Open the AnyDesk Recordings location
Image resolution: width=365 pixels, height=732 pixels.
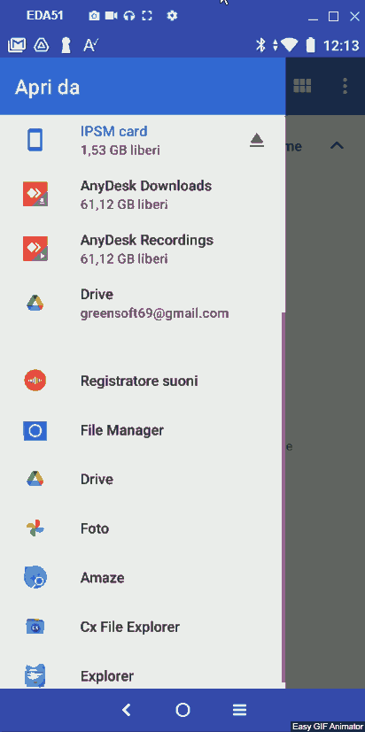coord(143,249)
